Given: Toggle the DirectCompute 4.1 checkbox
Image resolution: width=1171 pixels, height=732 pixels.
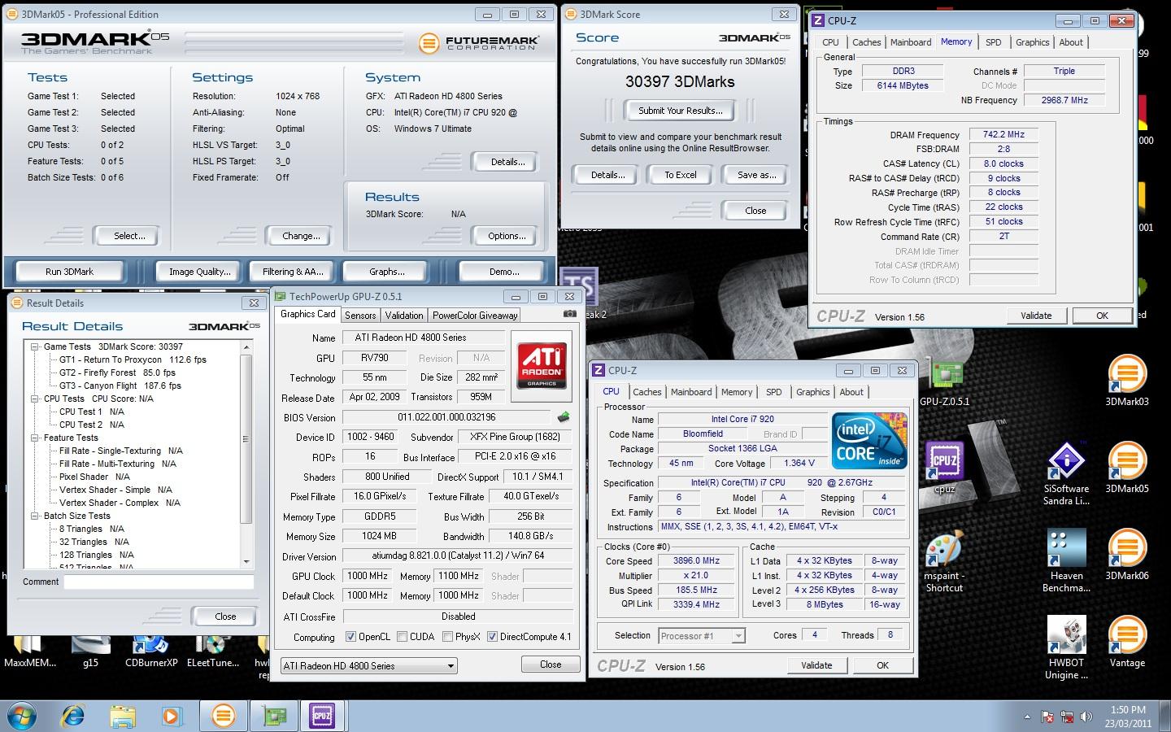Looking at the screenshot, I should click(492, 637).
